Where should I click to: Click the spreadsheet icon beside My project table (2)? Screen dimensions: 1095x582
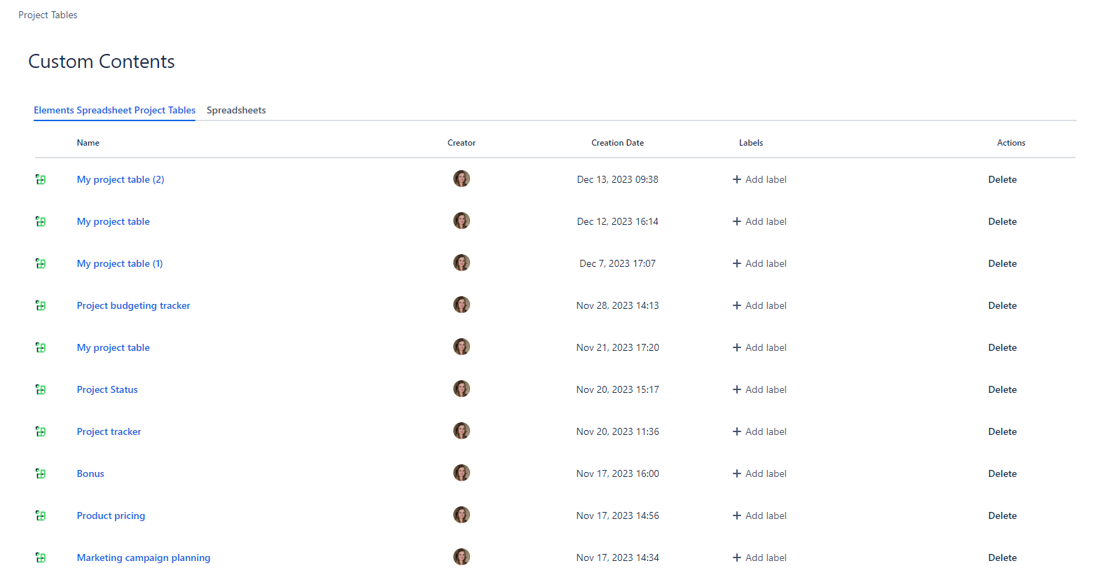(41, 179)
